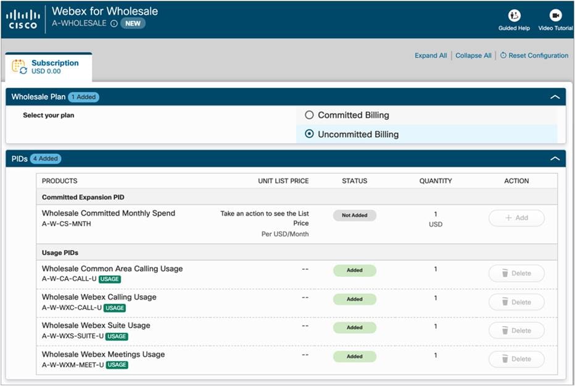
Task: Click USAGE tag beside A-W-WXS-SUITE-U
Action: (117, 337)
